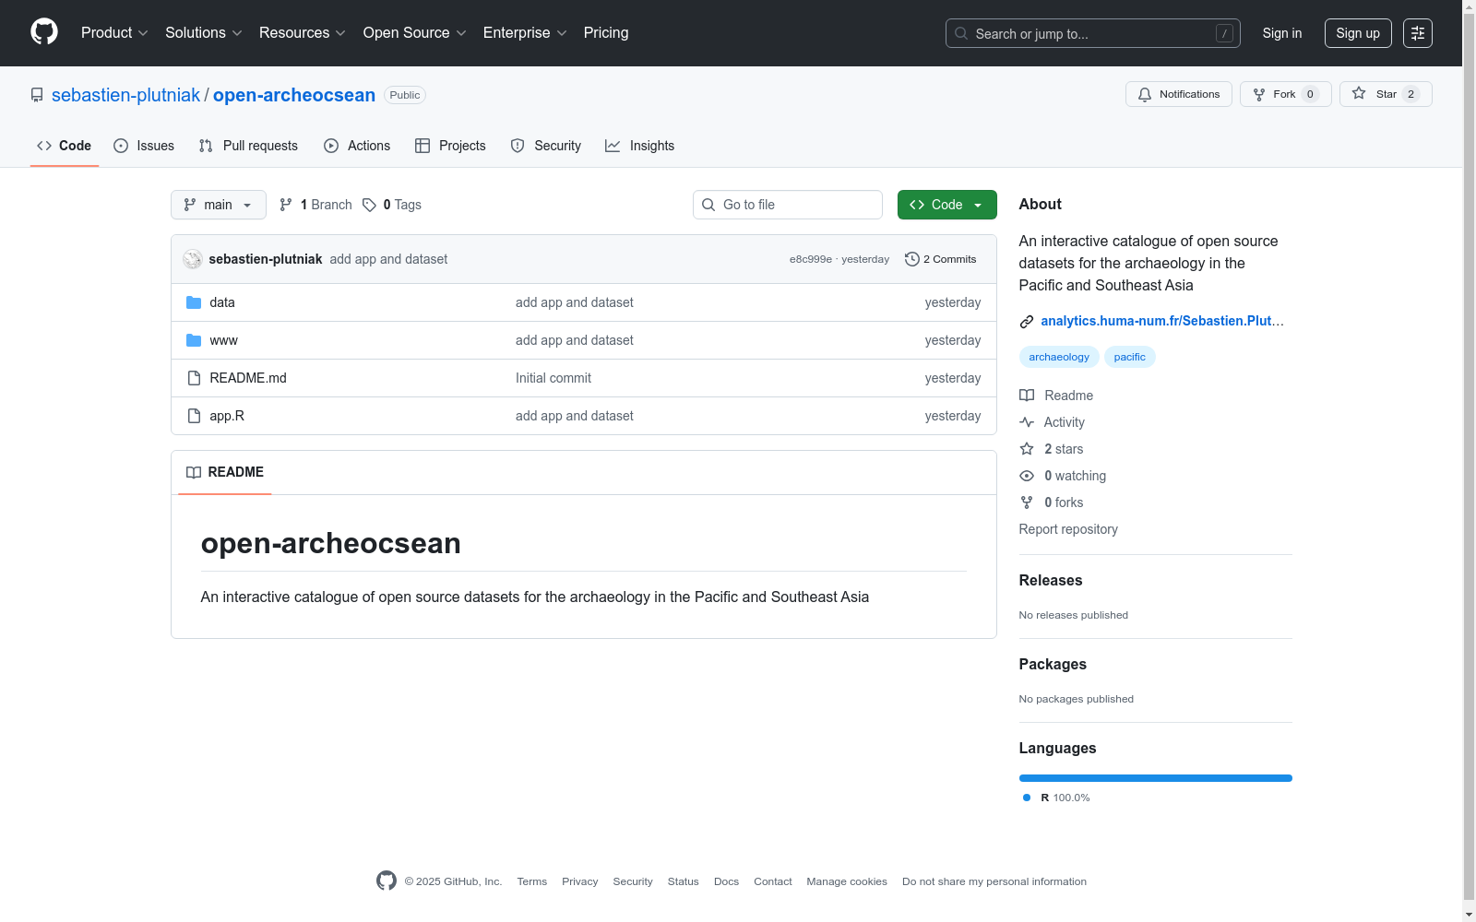Screen dimensions: 1476x922
Task: Click the README.md file icon
Action: click(194, 378)
